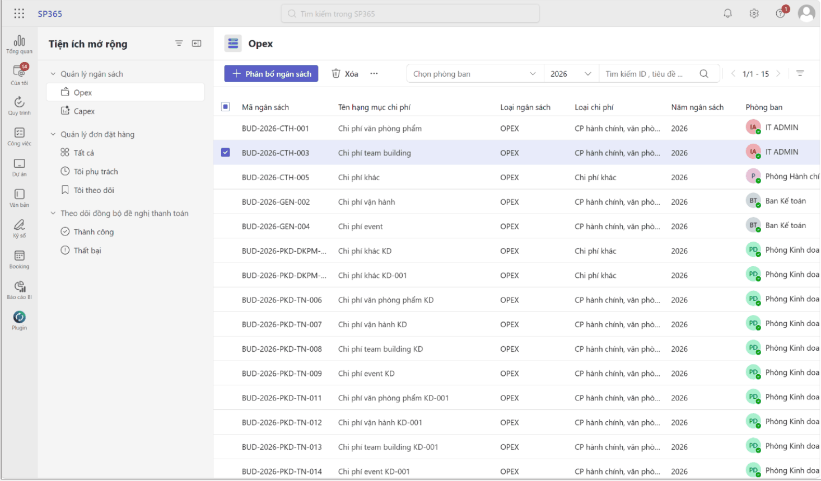Open the app launcher grid icon
Image resolution: width=821 pixels, height=481 pixels.
(19, 13)
